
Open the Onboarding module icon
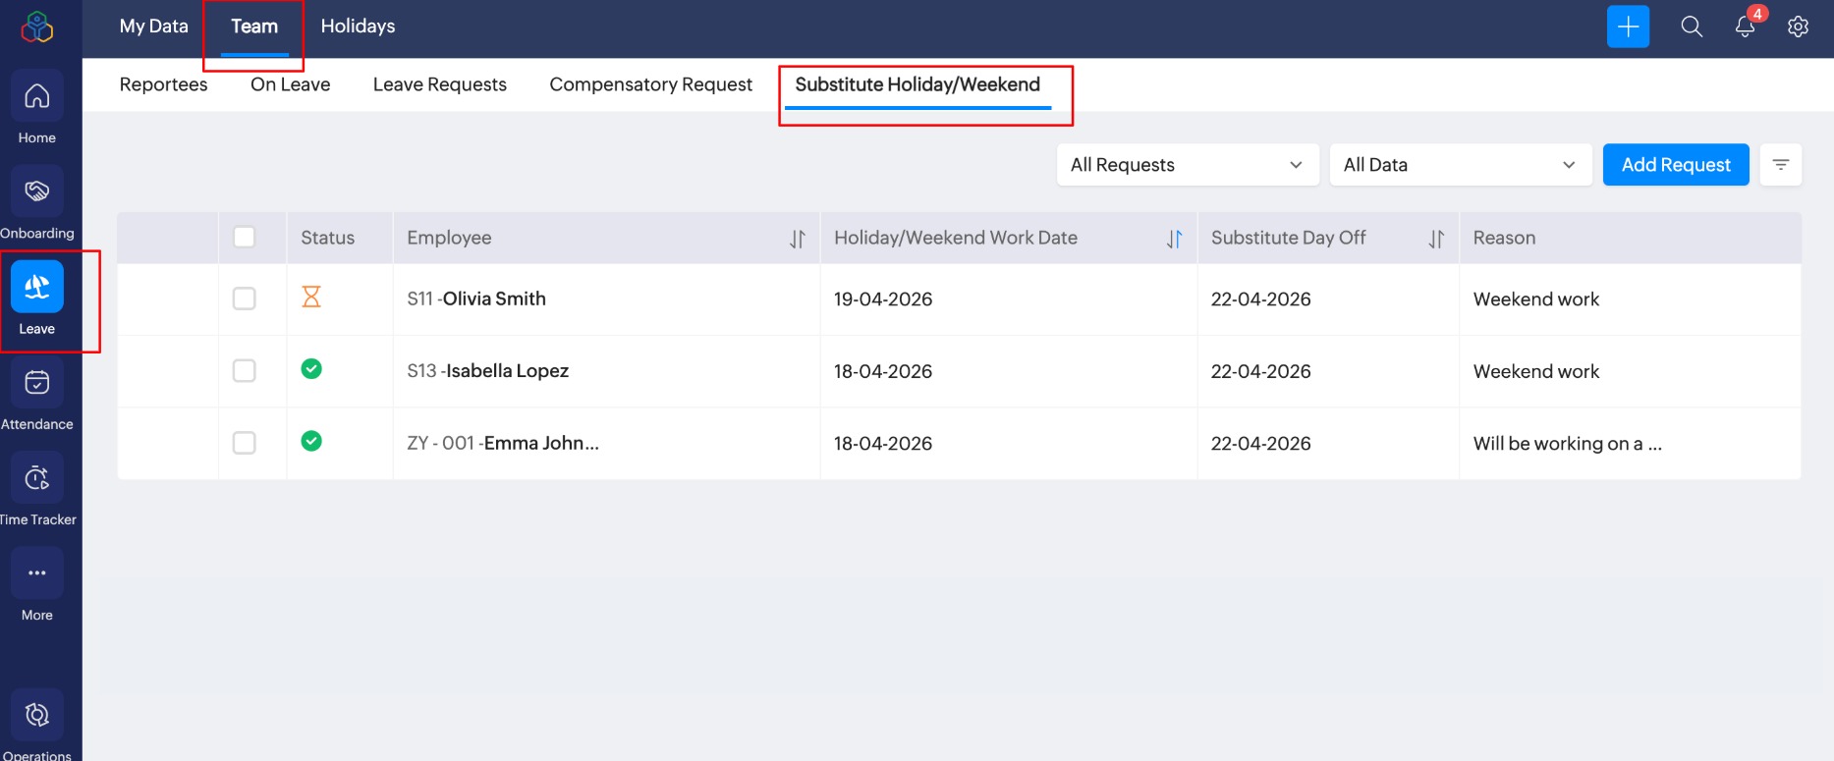point(37,191)
